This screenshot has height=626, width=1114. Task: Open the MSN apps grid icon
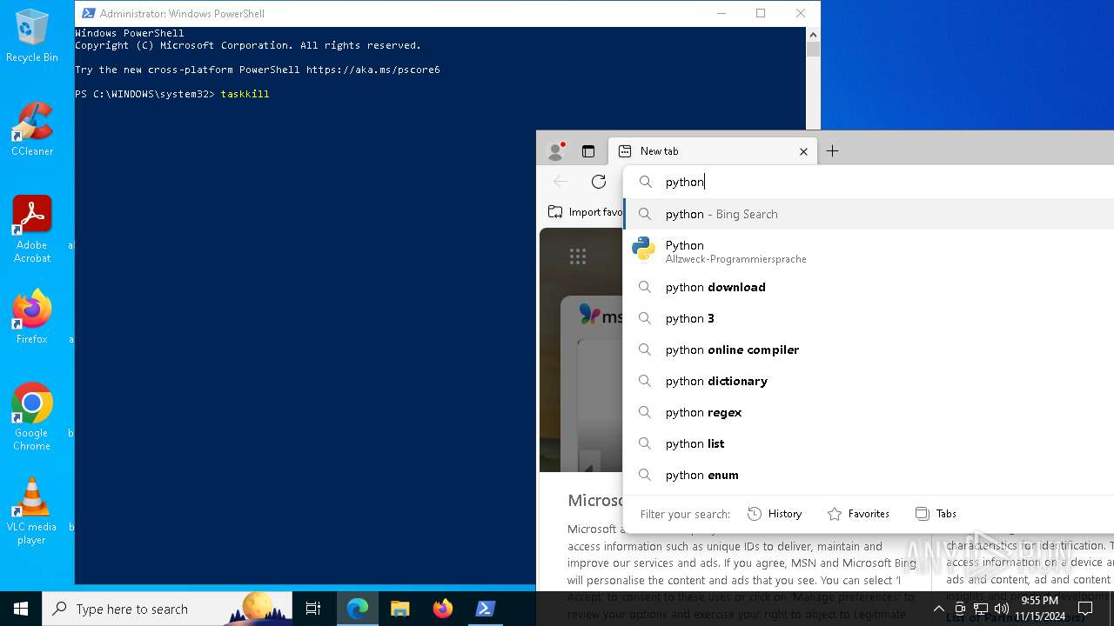coord(578,256)
